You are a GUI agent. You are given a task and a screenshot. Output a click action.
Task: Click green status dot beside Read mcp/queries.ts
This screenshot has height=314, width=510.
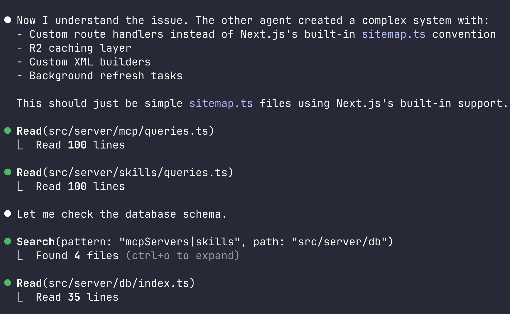click(8, 130)
